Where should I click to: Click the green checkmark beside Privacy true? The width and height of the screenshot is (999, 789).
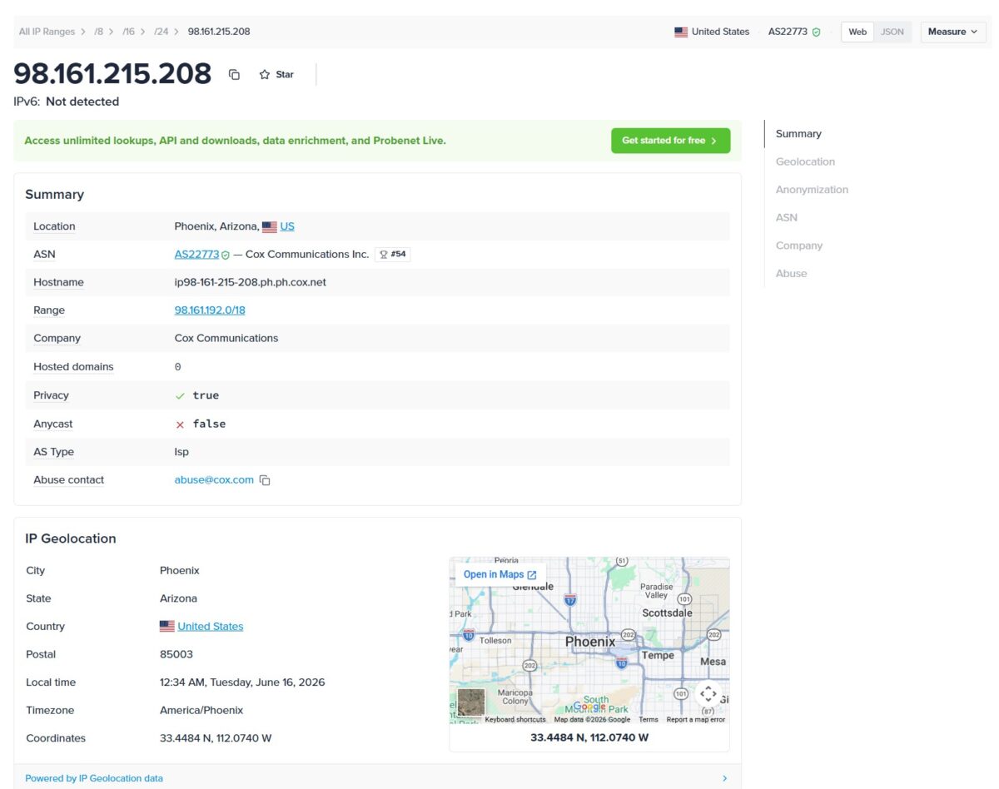pos(180,396)
